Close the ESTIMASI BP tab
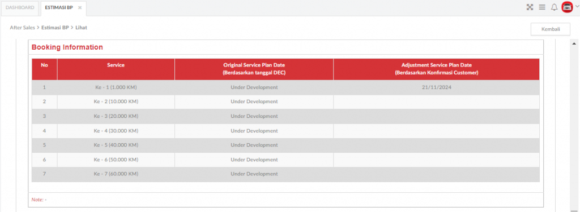The height and width of the screenshot is (212, 580). [79, 8]
